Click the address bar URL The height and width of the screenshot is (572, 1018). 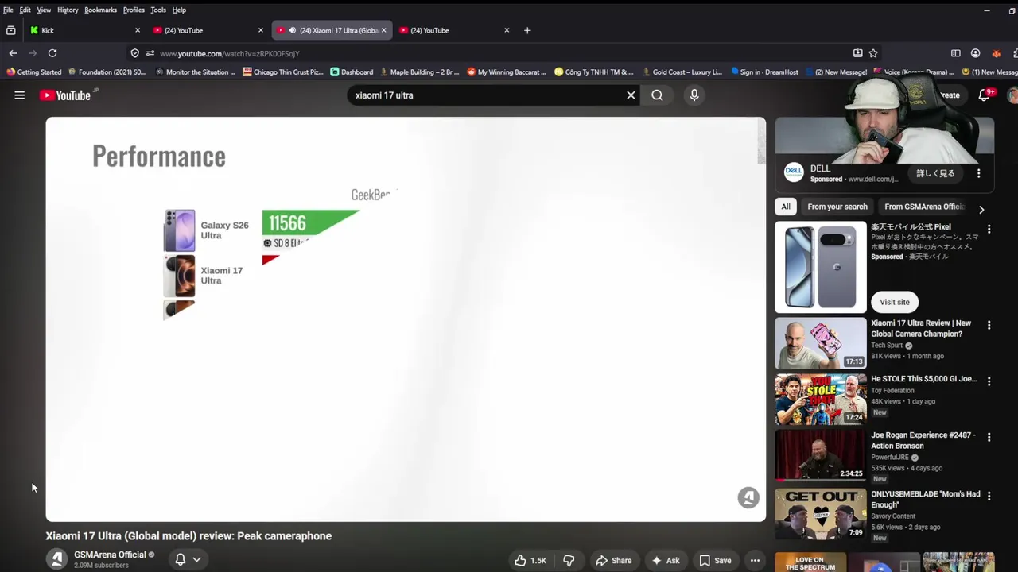(x=230, y=53)
